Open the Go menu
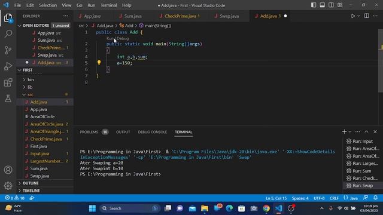383x215 pixels. point(79,5)
